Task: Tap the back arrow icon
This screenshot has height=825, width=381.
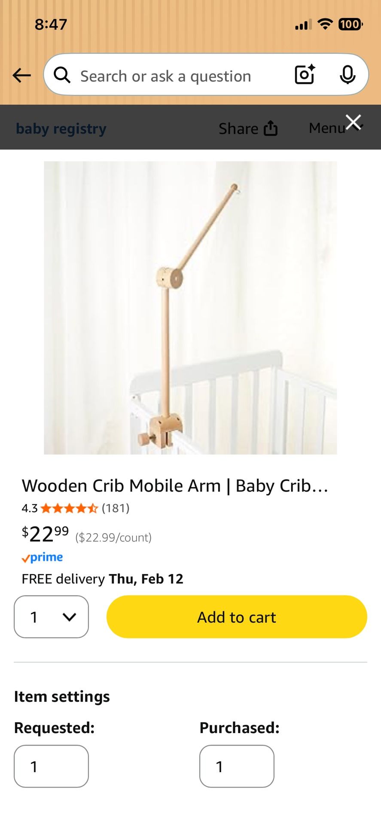Action: [x=21, y=76]
